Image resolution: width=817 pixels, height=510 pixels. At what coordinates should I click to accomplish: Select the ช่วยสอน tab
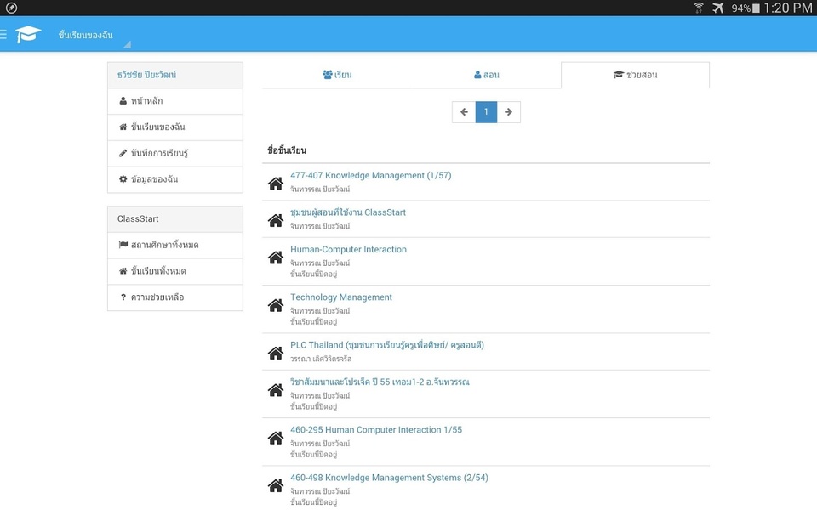coord(635,75)
